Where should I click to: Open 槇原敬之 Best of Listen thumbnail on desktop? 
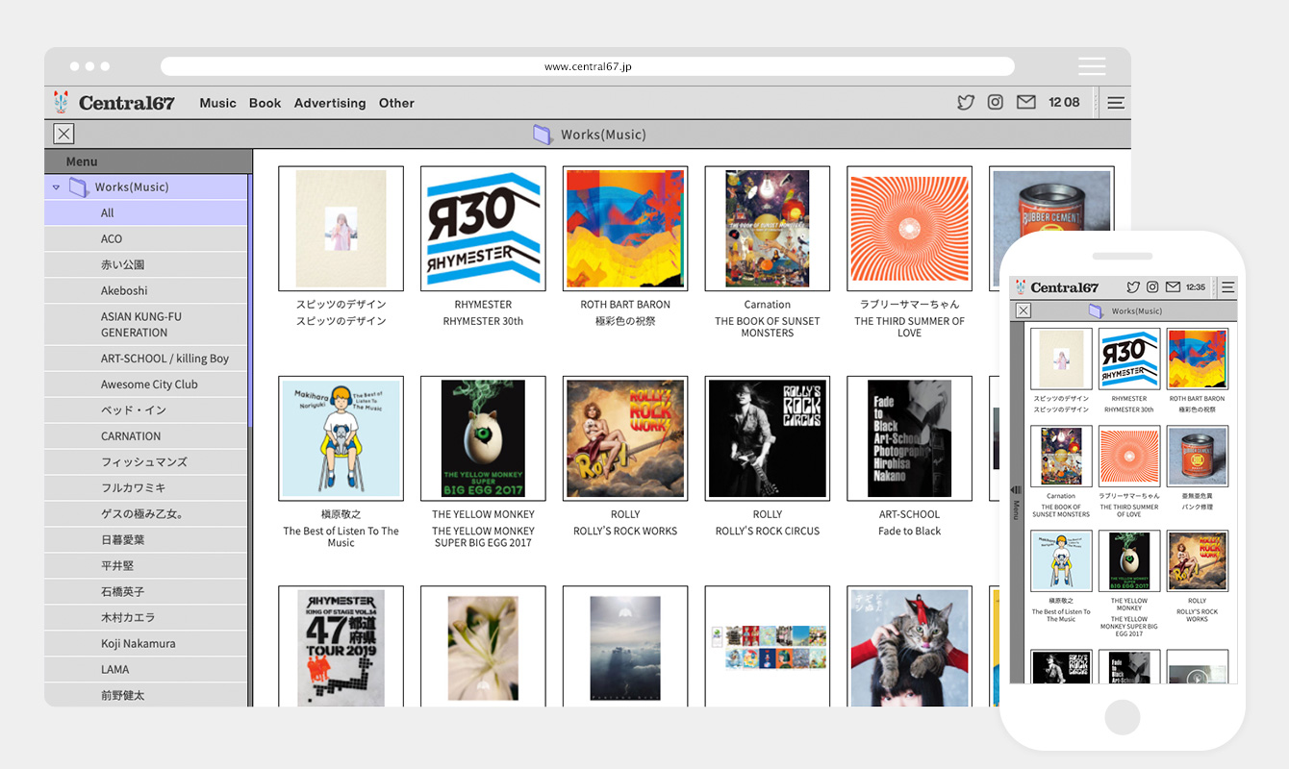click(341, 438)
